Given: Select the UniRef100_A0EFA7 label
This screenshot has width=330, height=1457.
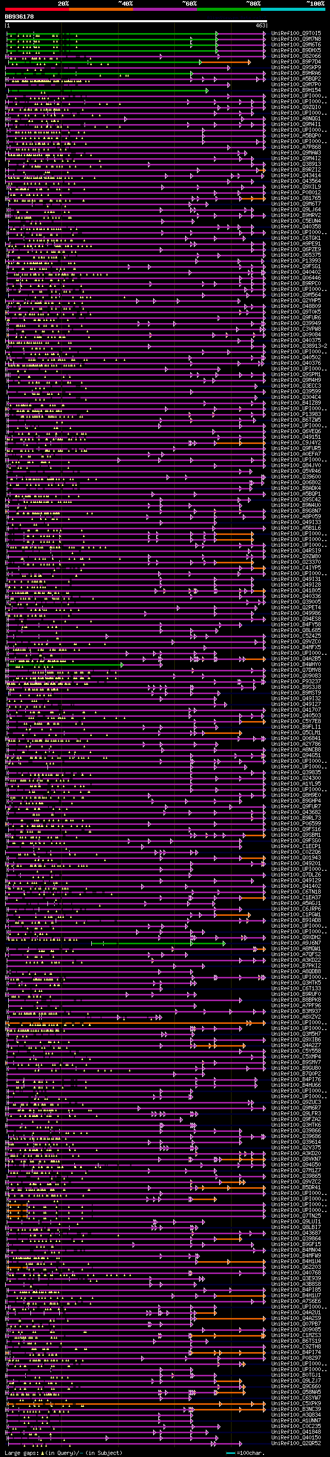Looking at the screenshot, I should point(296,454).
